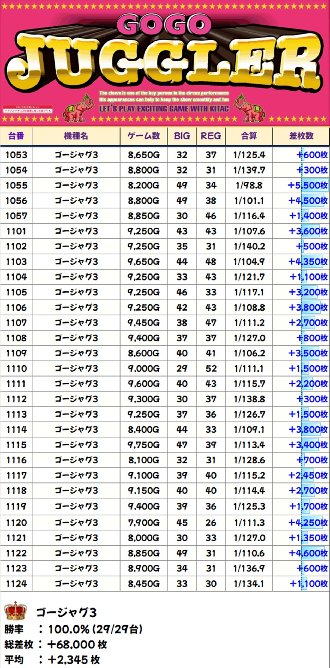This screenshot has height=668, width=330.
Task: Select machine number 1114
Action: tap(16, 430)
